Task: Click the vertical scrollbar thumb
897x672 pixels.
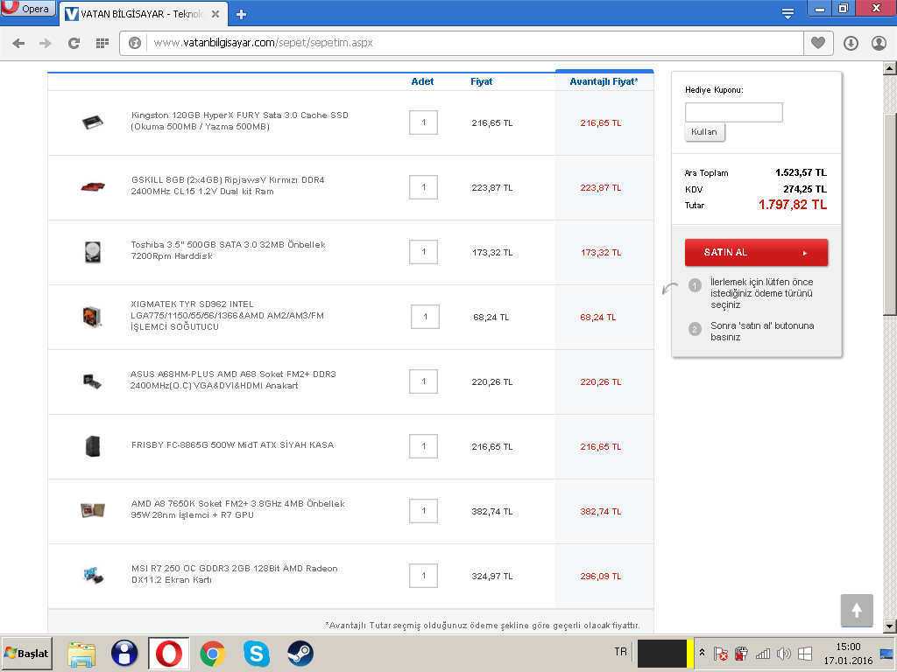Action: 890,213
